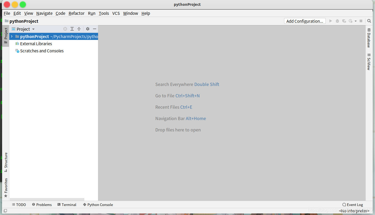The width and height of the screenshot is (375, 215).
Task: Click the 'Ctrl+Shift+N' shortcut hint text
Action: pyautogui.click(x=188, y=96)
